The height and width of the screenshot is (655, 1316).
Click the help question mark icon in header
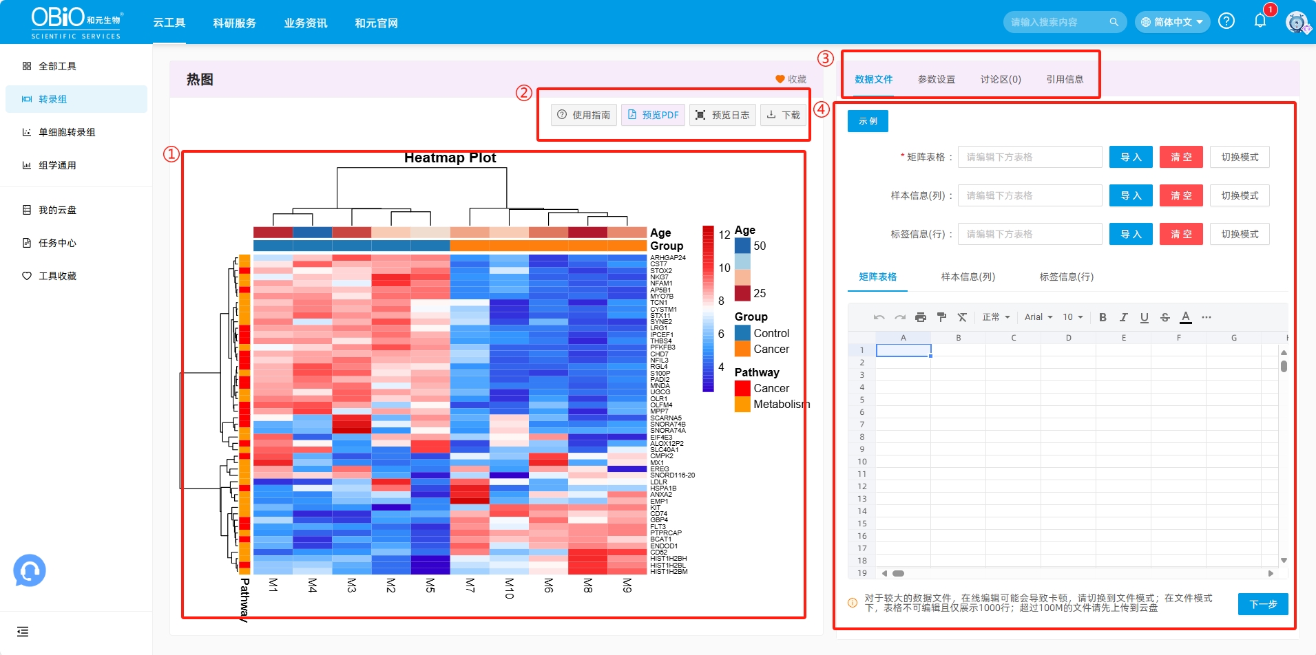click(1226, 21)
